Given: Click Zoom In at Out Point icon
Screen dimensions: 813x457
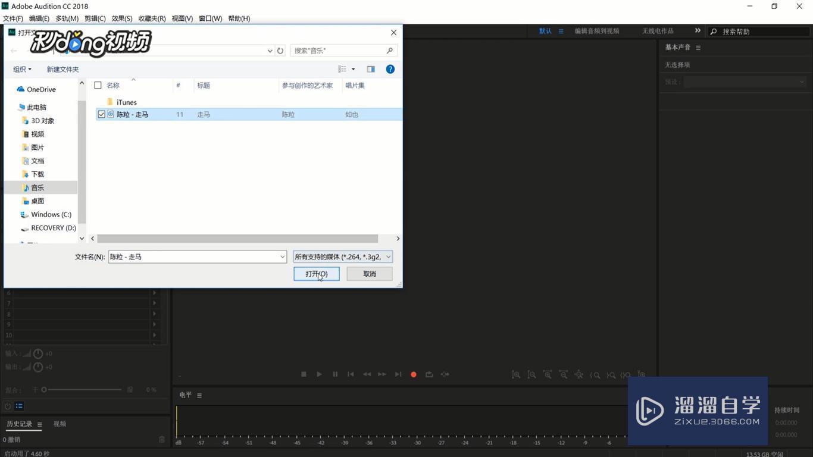Looking at the screenshot, I should pyautogui.click(x=611, y=375).
